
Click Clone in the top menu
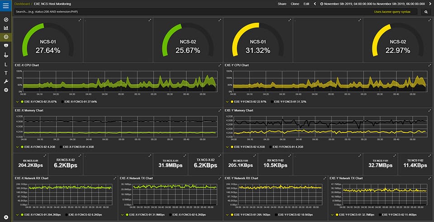tap(295, 4)
